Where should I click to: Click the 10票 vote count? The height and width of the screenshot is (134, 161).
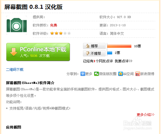pos(138,46)
